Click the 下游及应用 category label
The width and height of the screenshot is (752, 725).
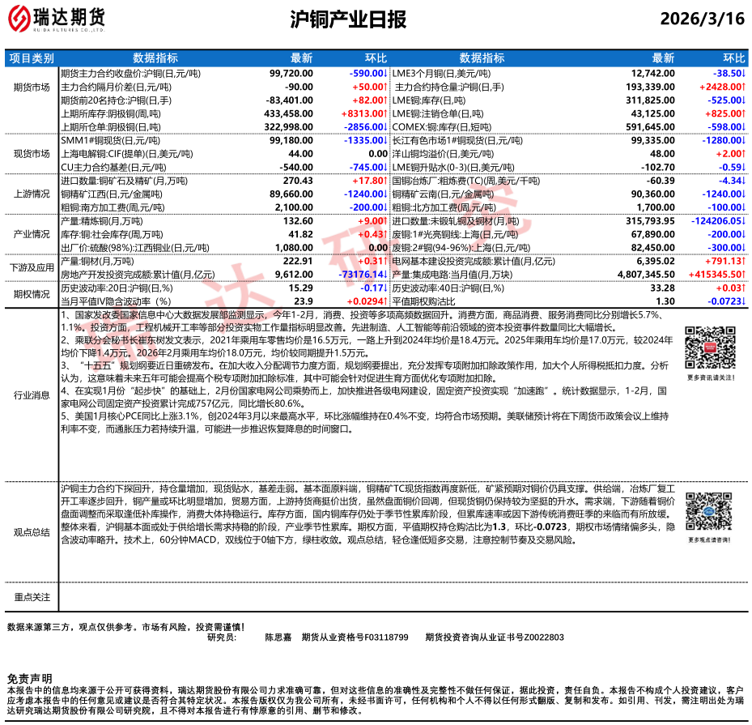coord(32,267)
